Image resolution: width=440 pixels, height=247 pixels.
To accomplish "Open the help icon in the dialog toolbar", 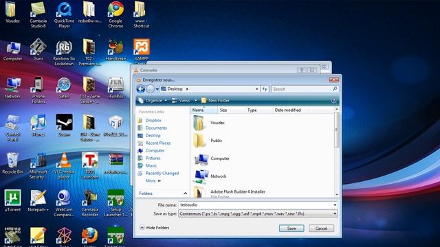I will pyautogui.click(x=333, y=101).
